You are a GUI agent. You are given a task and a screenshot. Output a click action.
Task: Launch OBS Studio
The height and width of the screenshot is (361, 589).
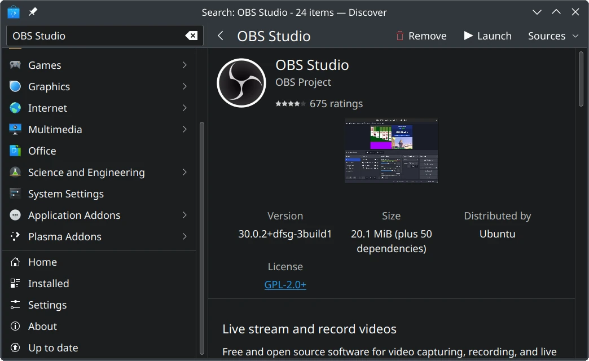tap(487, 36)
